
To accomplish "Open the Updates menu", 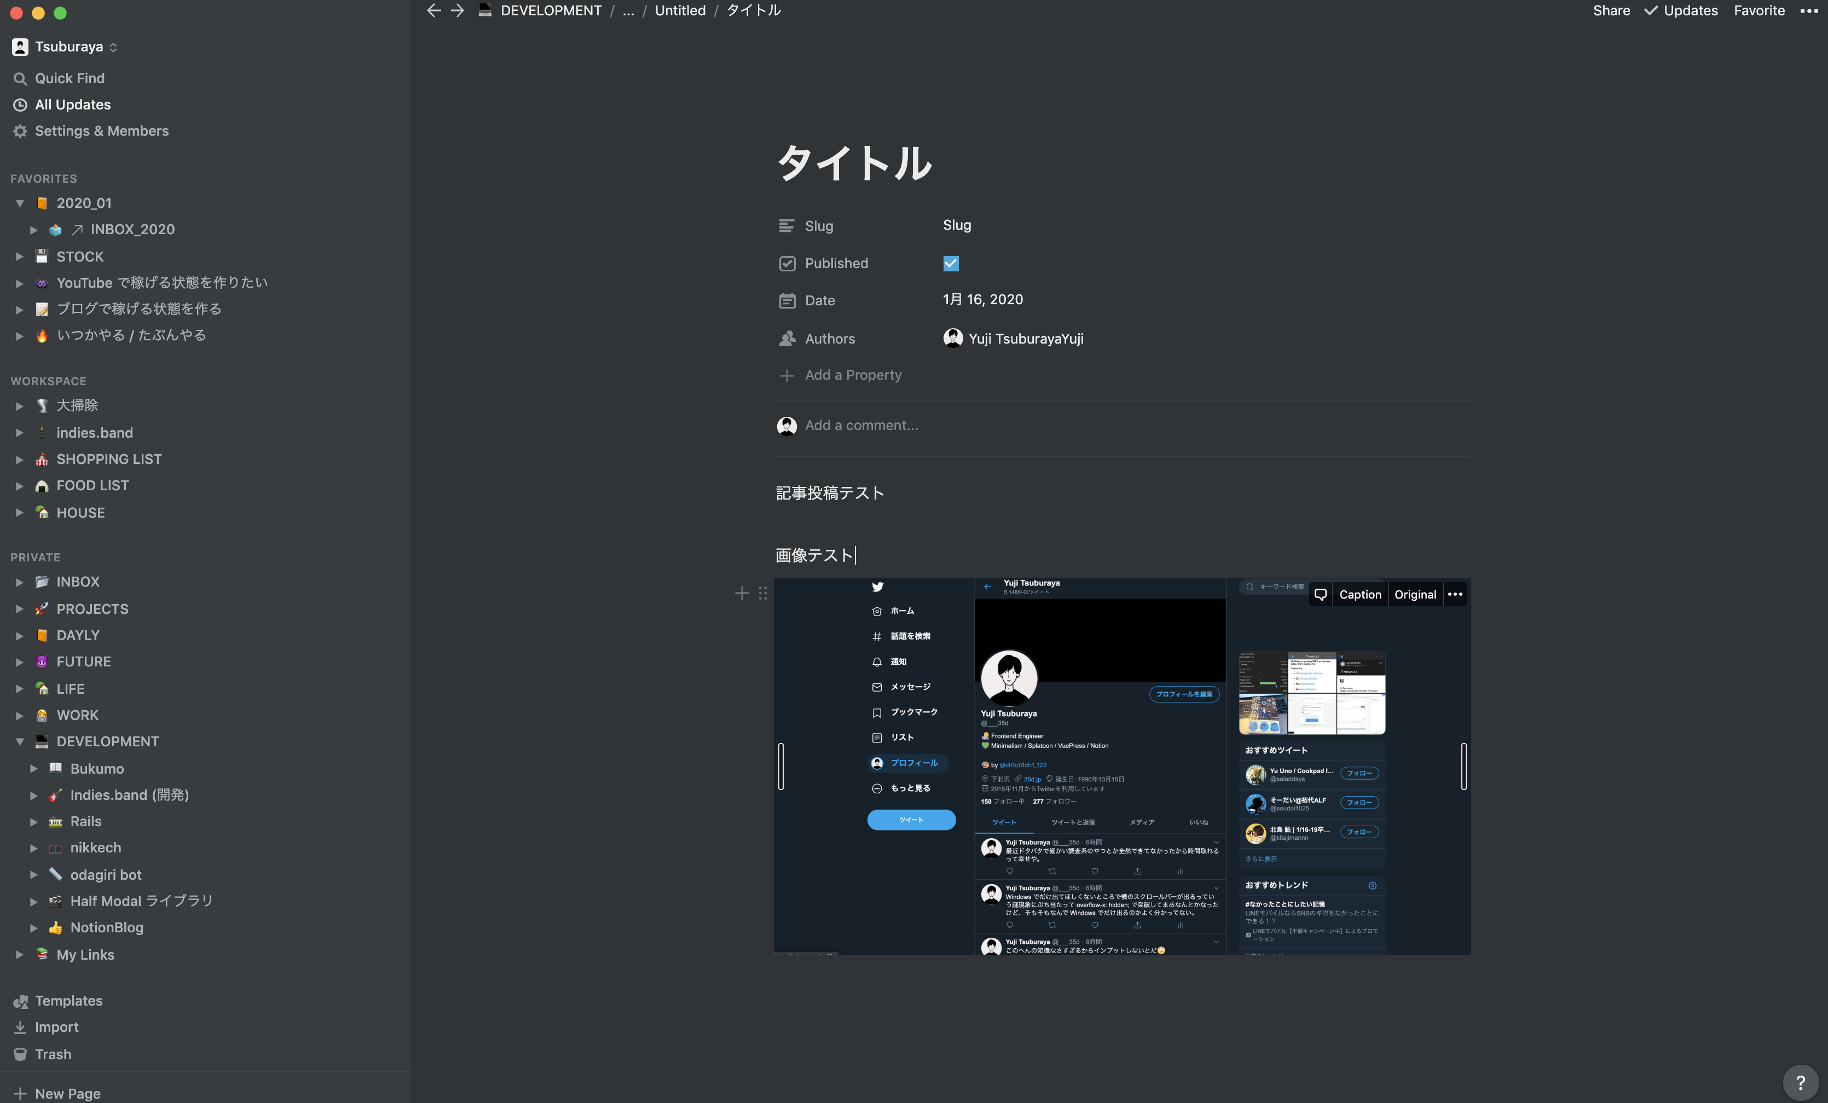I will coord(1681,10).
